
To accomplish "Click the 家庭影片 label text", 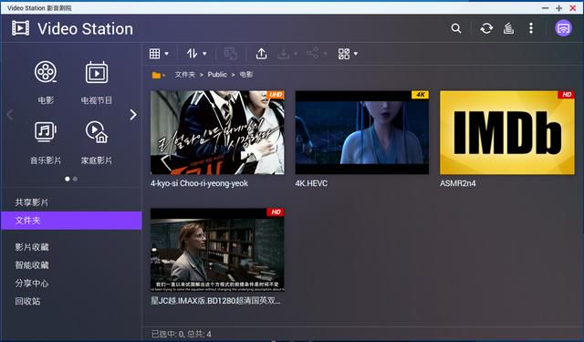I will [97, 161].
